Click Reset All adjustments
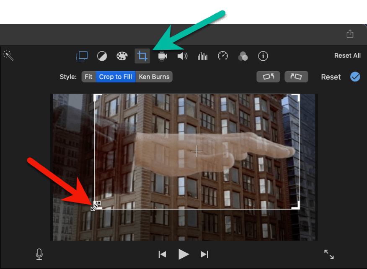Image resolution: width=367 pixels, height=269 pixels. tap(347, 56)
